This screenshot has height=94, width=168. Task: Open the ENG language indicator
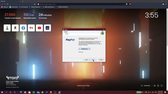[x=156, y=92]
